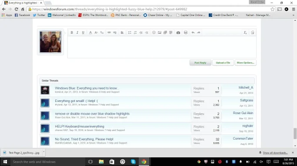297x166 pixels.
Task: Expand the Test Page 2 download options arrow
Action: pyautogui.click(x=44, y=151)
